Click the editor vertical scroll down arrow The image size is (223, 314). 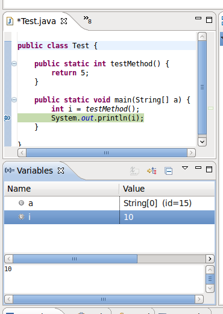tap(202, 142)
